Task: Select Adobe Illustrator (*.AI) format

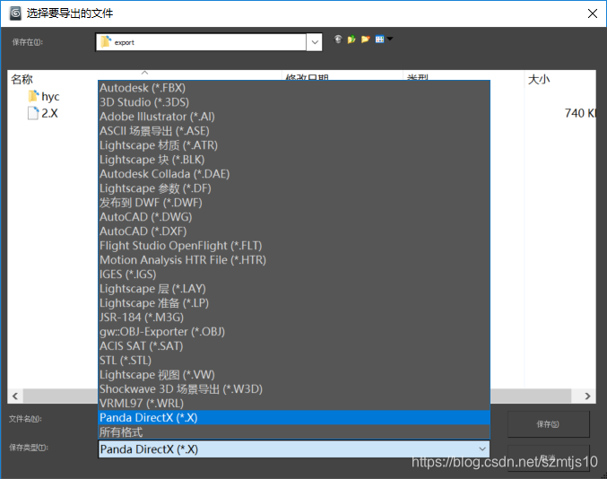Action: pos(294,117)
